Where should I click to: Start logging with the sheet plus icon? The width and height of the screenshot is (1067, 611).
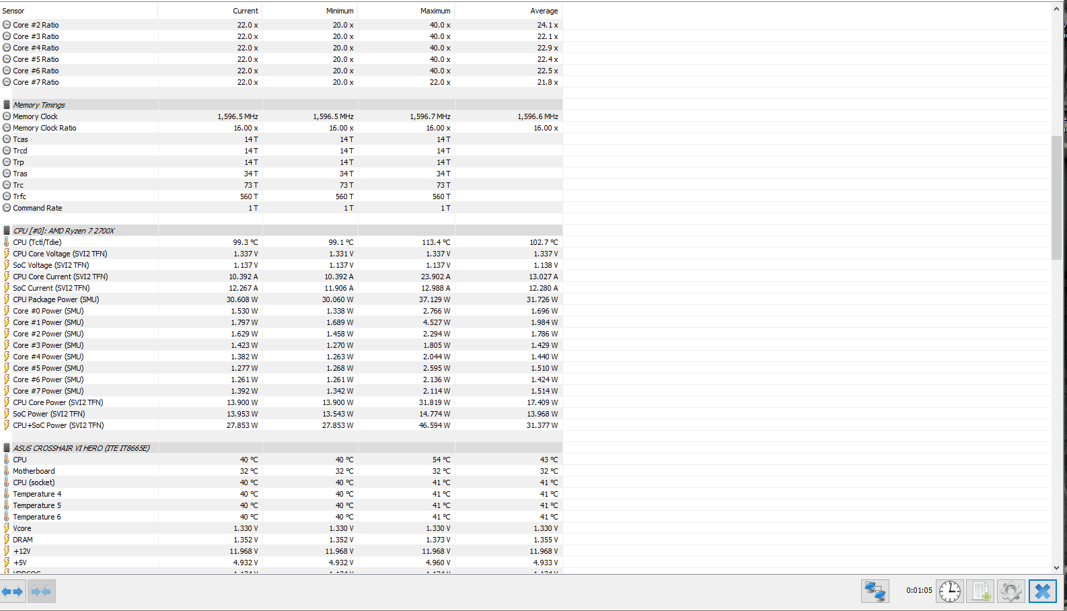point(981,591)
